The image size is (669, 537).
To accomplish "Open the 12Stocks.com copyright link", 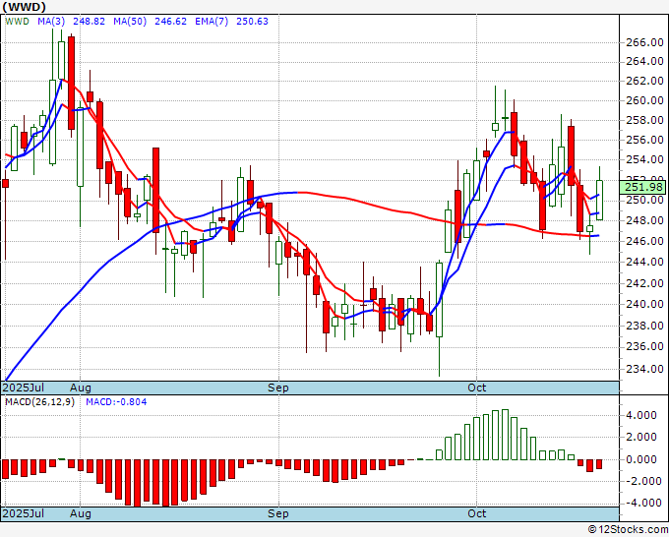I will coord(628,530).
